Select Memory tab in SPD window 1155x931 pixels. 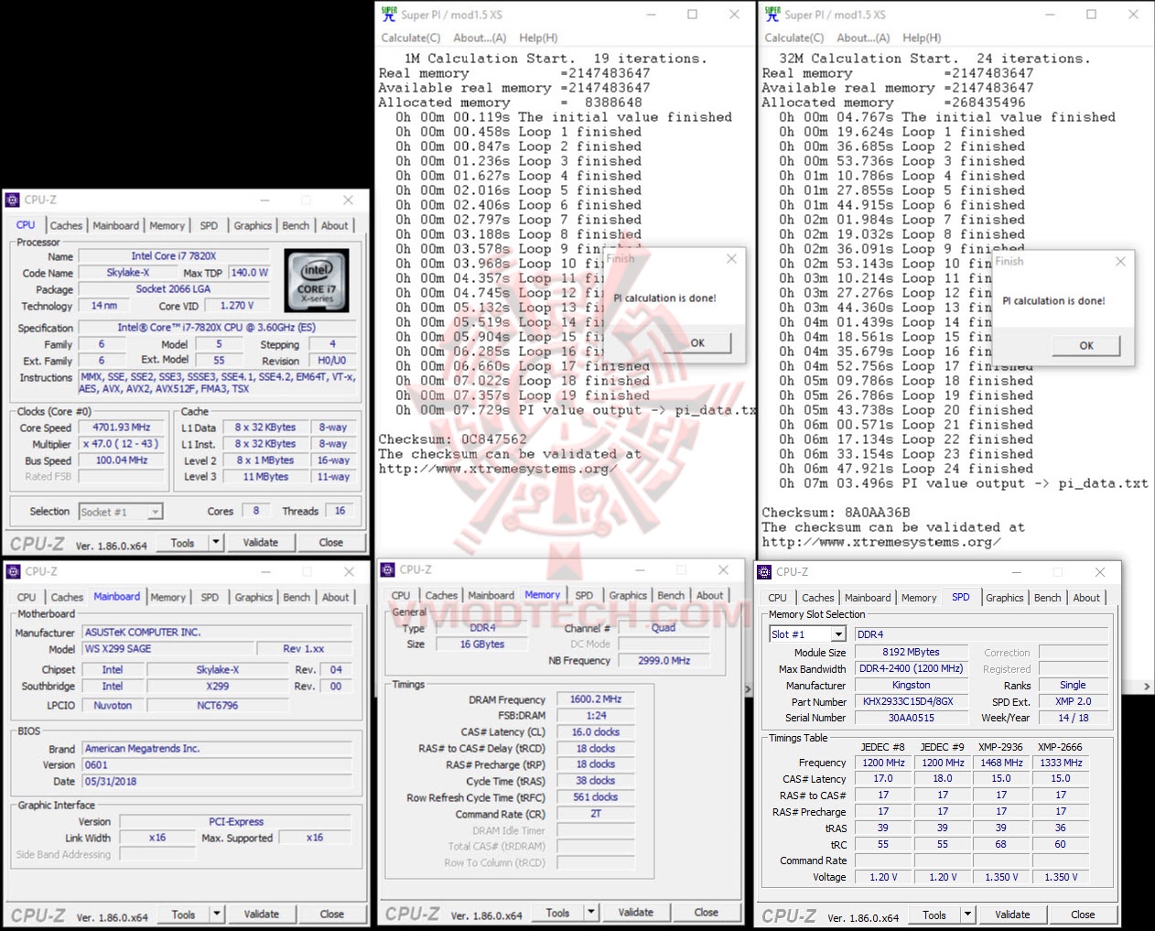[x=919, y=598]
